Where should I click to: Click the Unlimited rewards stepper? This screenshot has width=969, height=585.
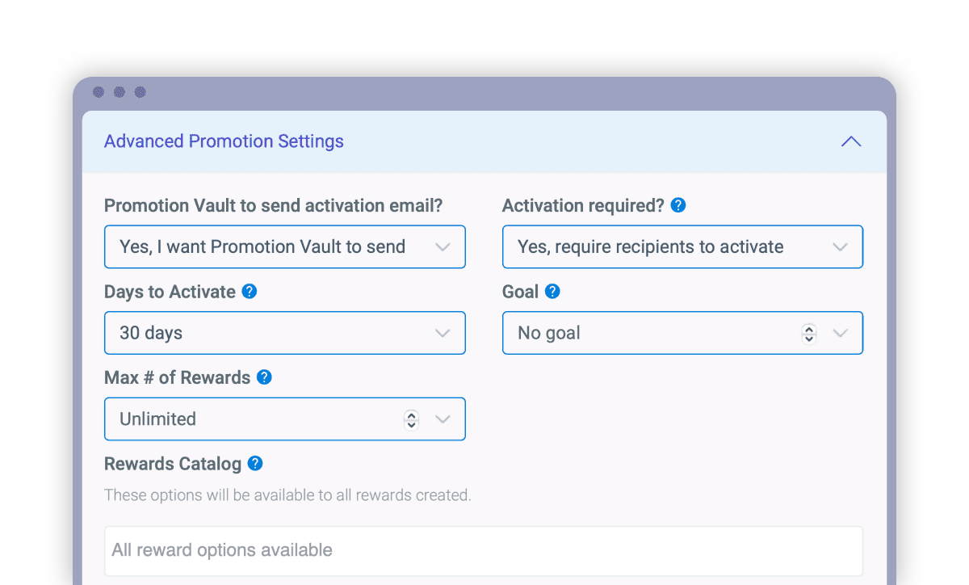pos(411,419)
